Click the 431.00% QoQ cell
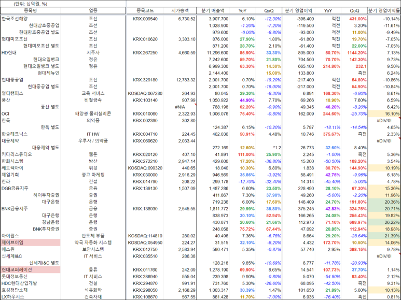The height and width of the screenshot is (300, 401). [x=358, y=19]
